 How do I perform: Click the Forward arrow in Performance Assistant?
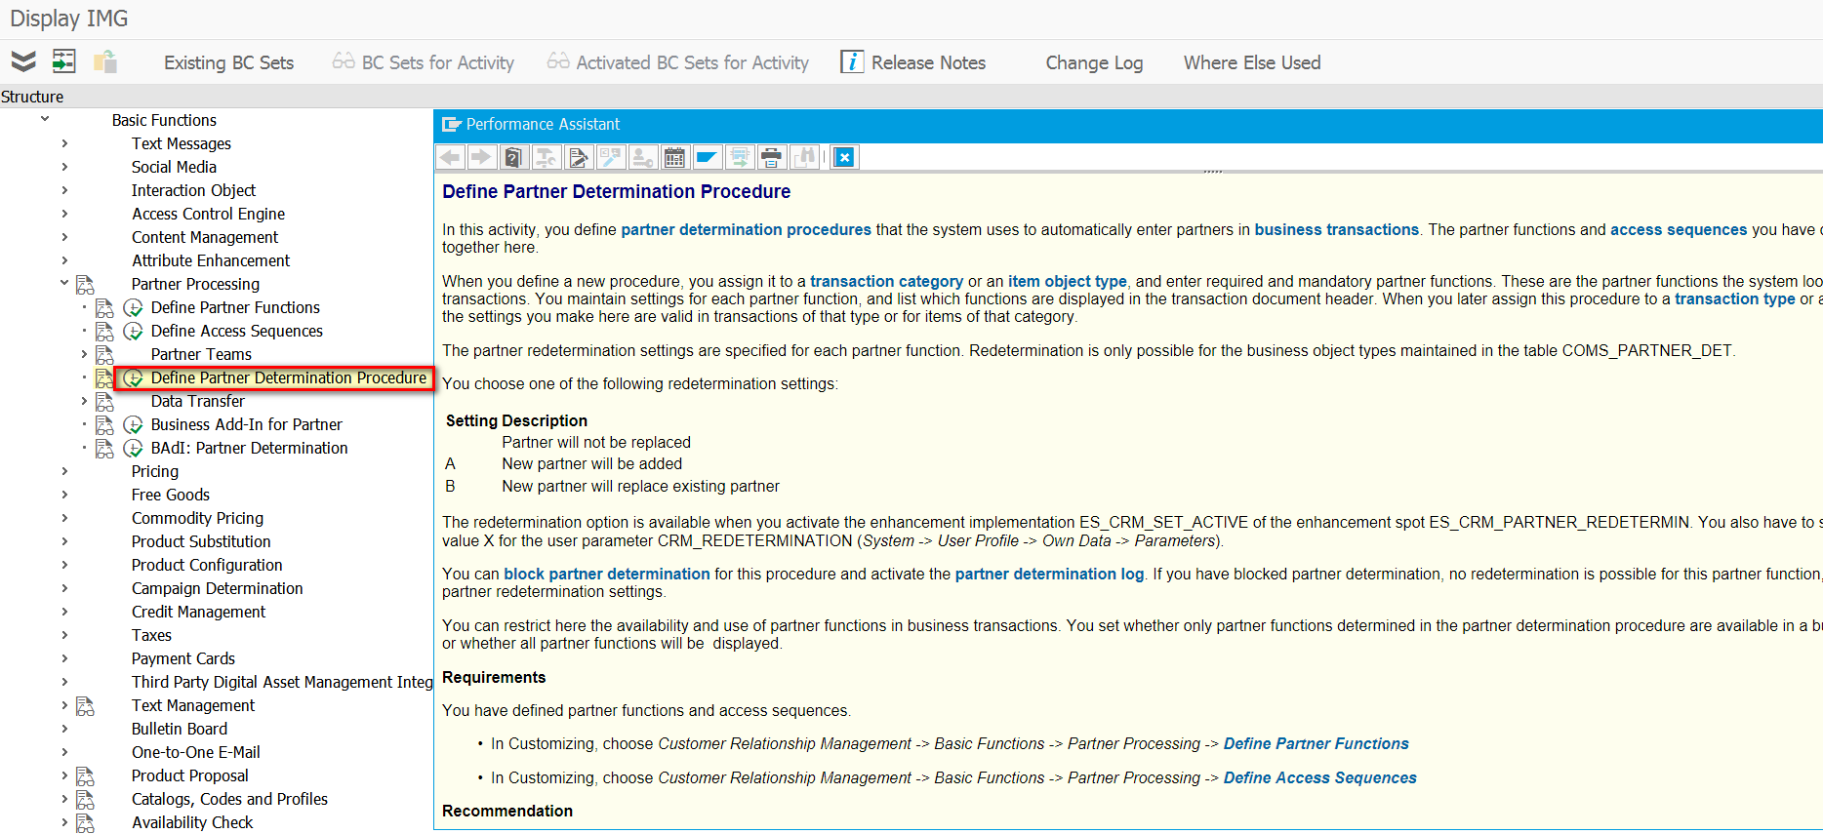tap(481, 157)
